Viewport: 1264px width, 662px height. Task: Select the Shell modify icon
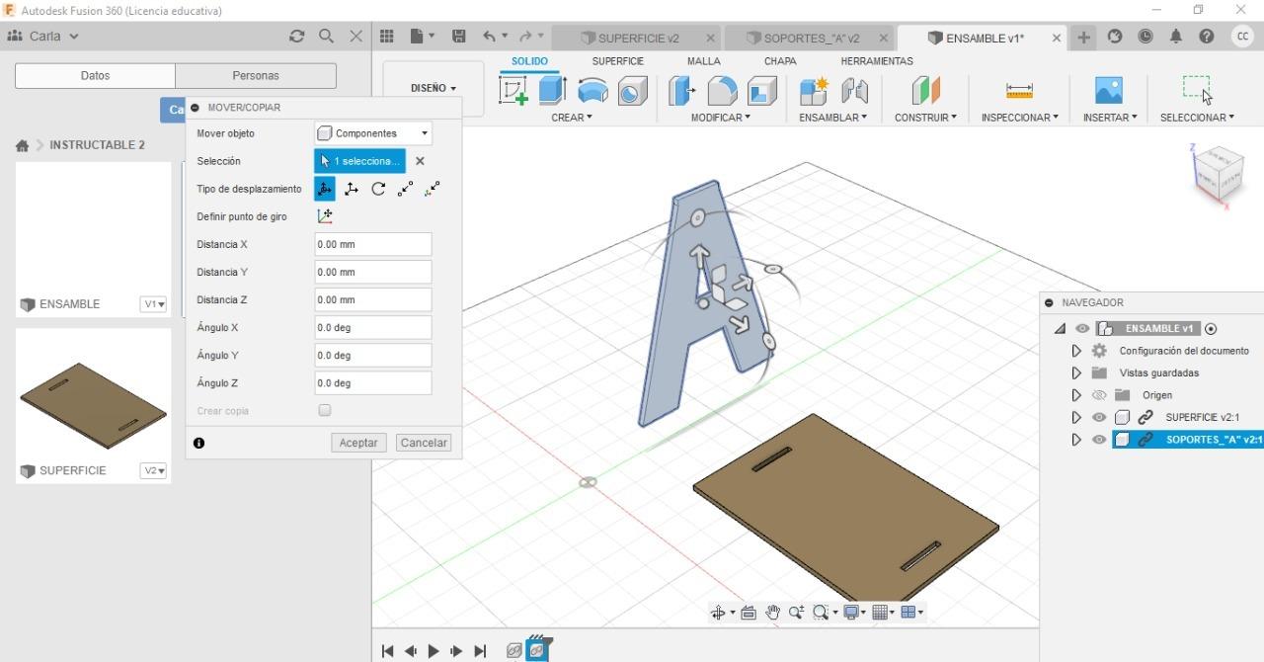click(x=761, y=91)
